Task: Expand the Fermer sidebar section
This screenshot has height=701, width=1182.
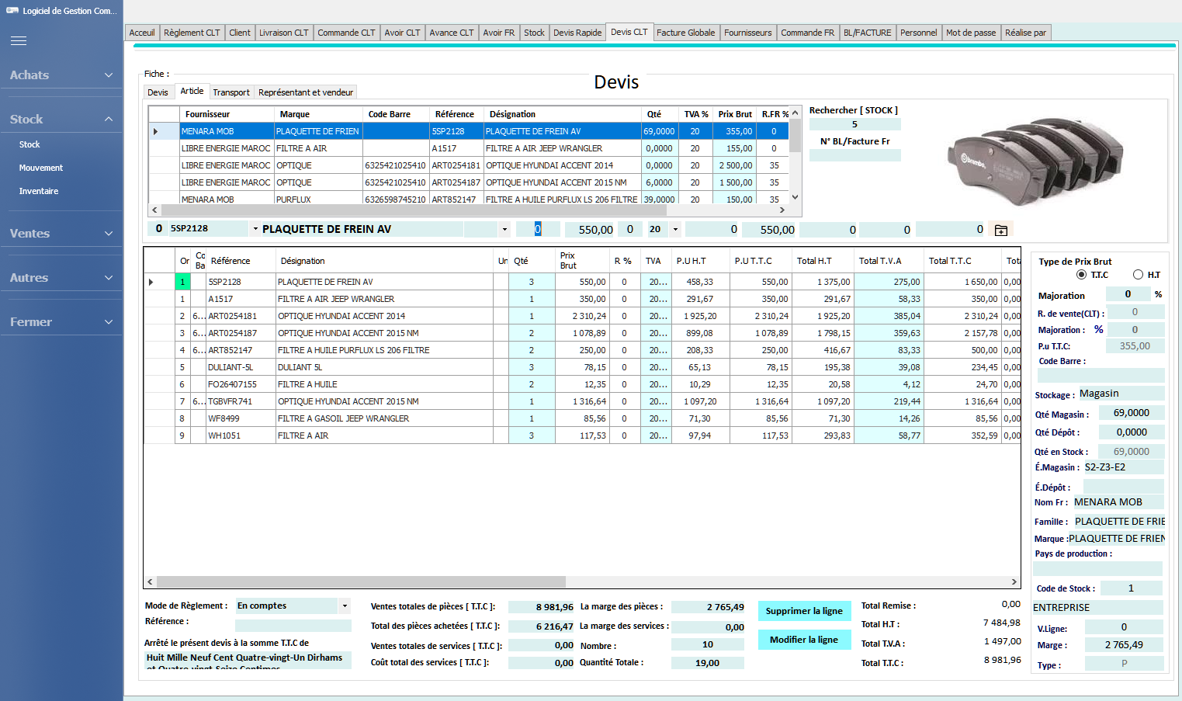Action: point(61,322)
